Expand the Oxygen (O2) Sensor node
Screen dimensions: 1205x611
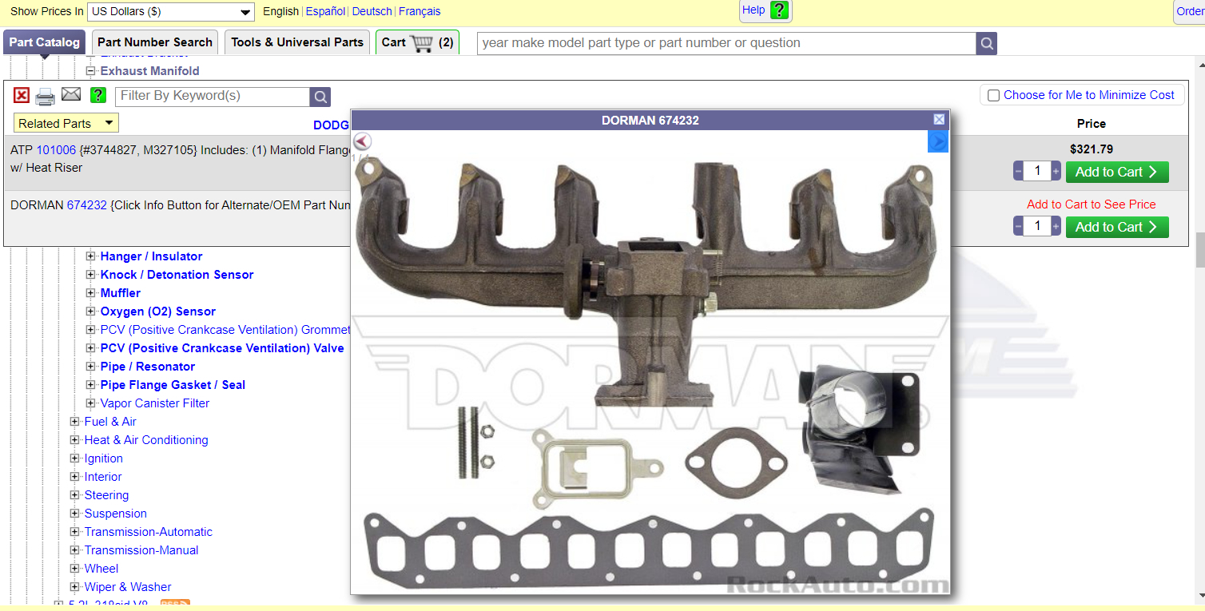coord(90,311)
